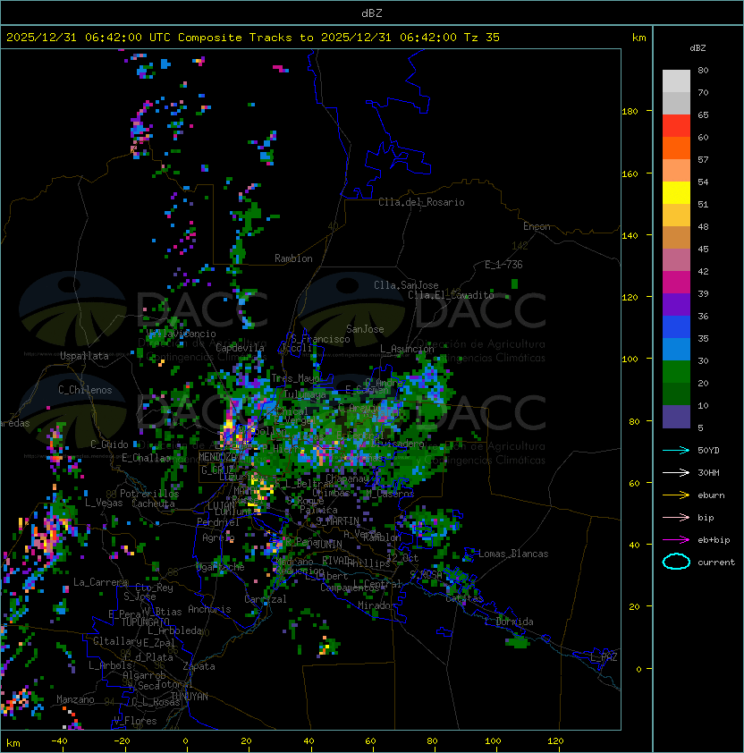
Task: Click the 'Encon' place label
Action: click(x=537, y=226)
